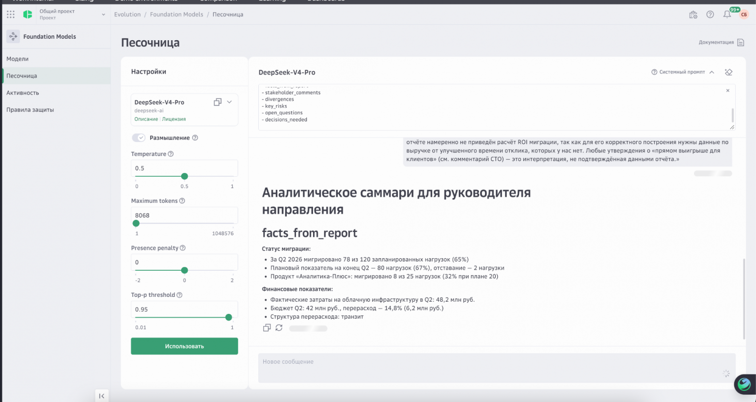756x402 pixels.
Task: Click the Presence penalty slider handle
Action: 184,270
